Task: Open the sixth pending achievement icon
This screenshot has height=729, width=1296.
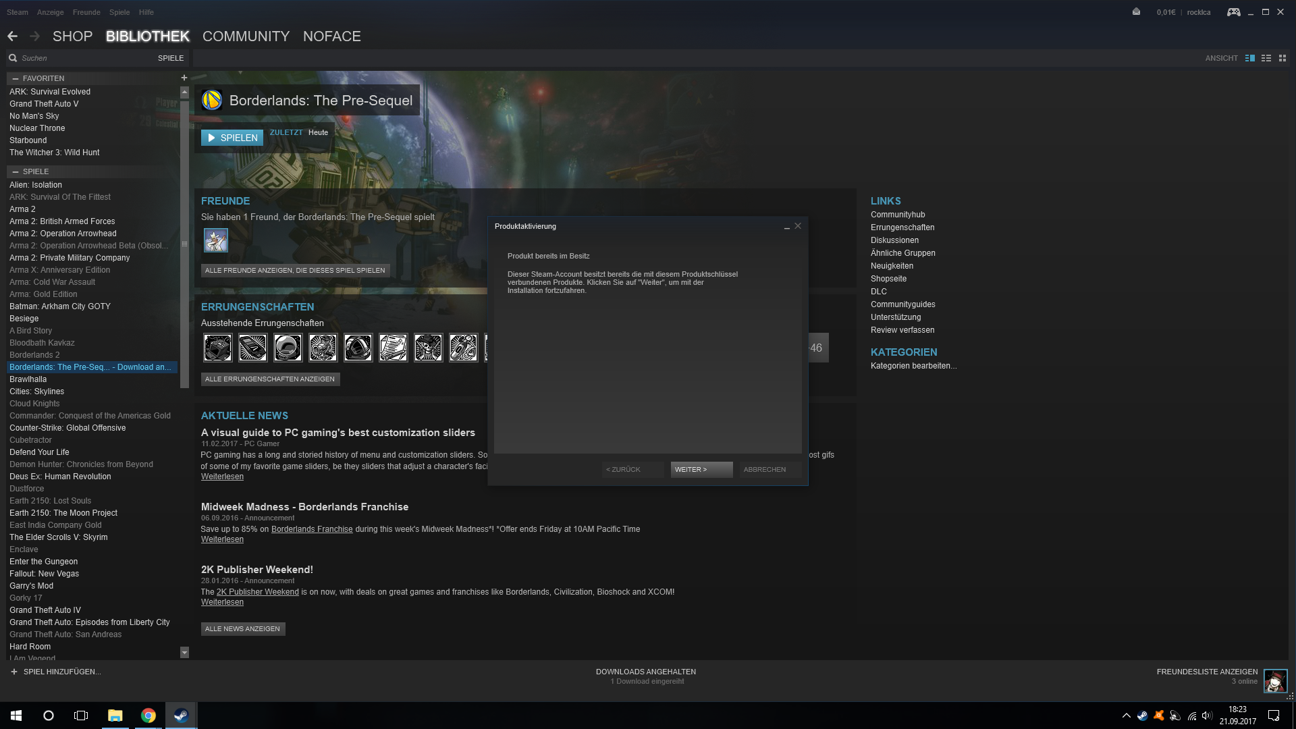Action: 393,348
